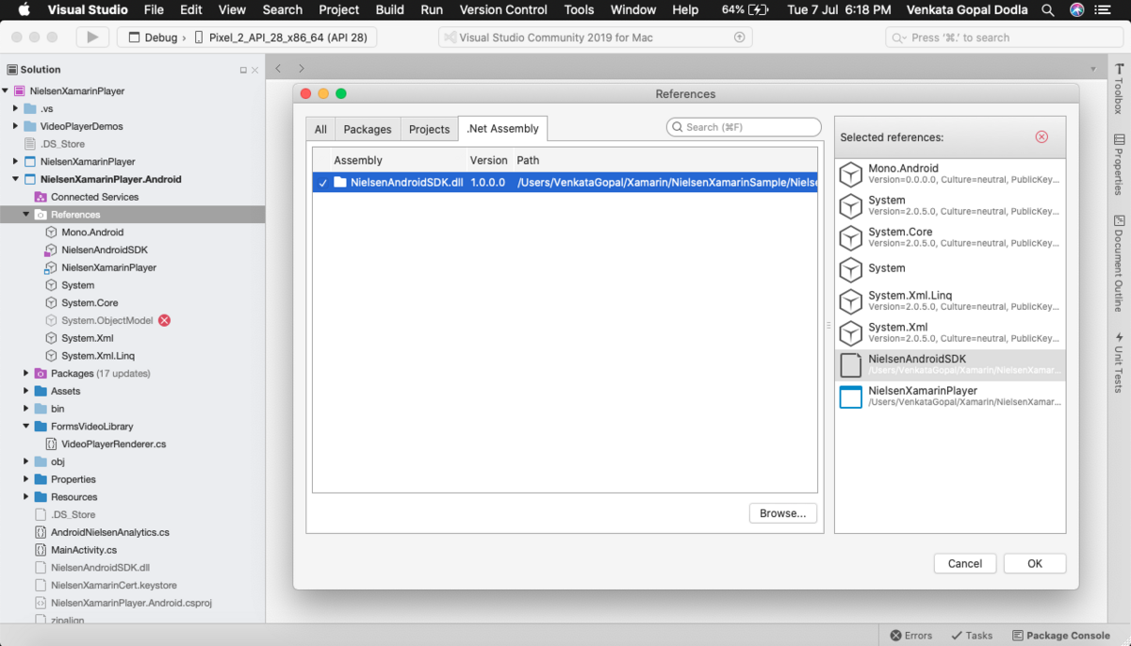
Task: Open the Package Console
Action: [1061, 635]
